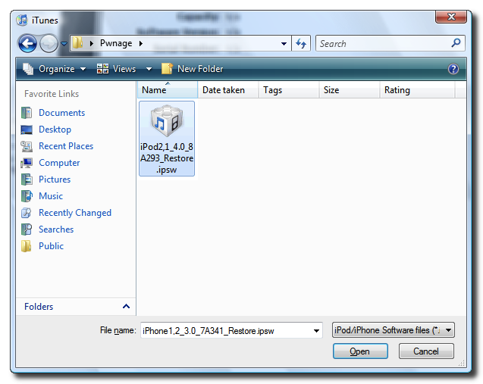Open the File name dropdown arrow
The image size is (483, 384).
pos(316,331)
